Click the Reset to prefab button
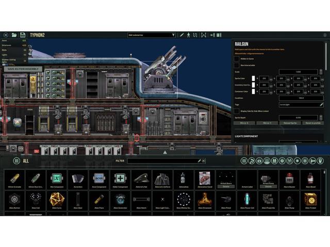Screen dimensions: 330x247 pyautogui.click(x=313, y=123)
